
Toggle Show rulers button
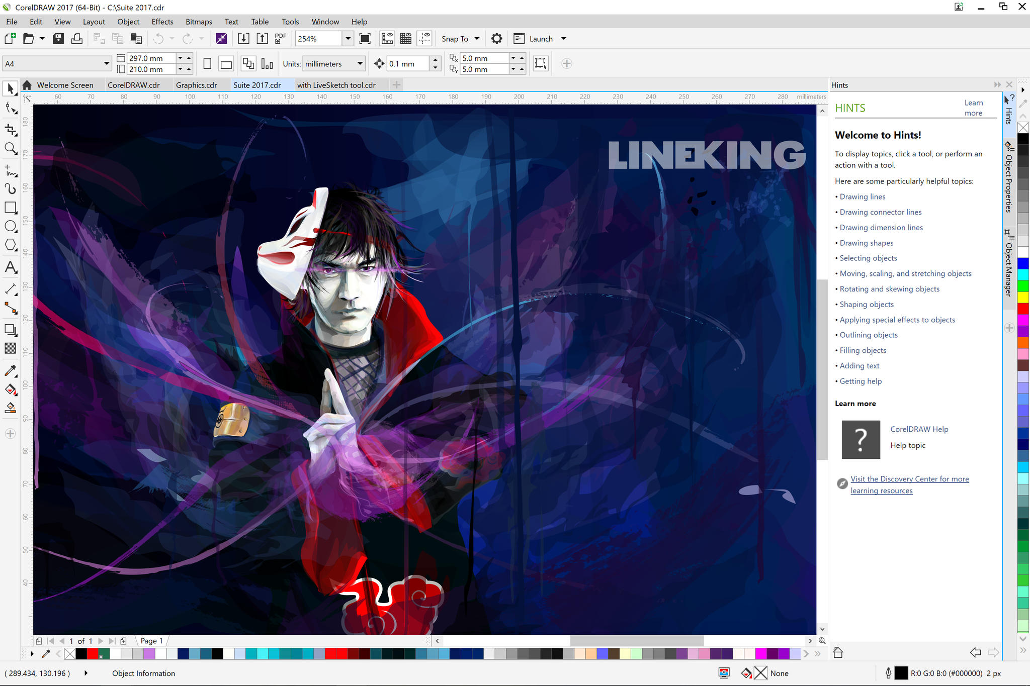(387, 39)
